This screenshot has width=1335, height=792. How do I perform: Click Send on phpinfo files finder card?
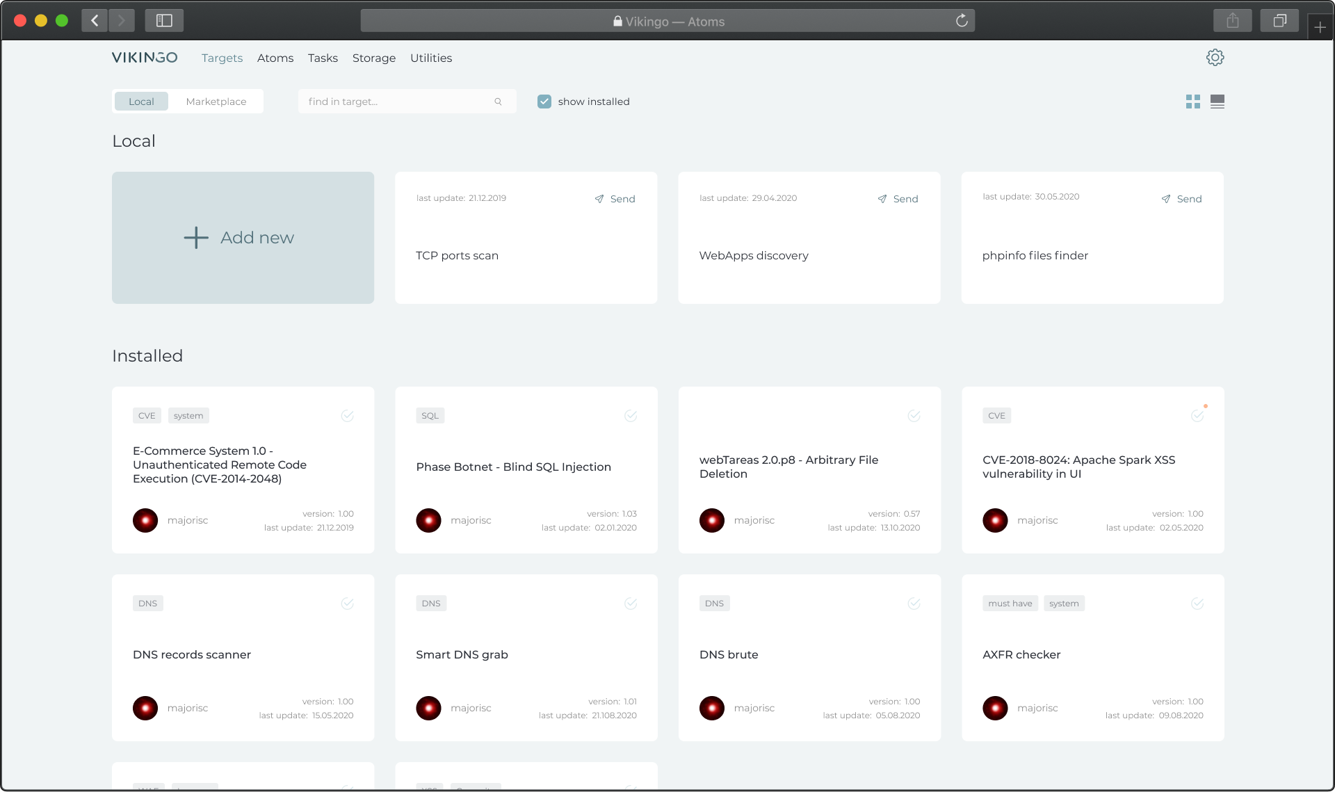click(x=1181, y=199)
